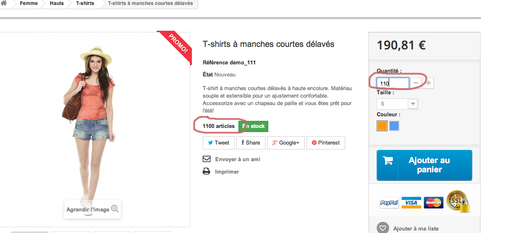Viewport: 520px width, 233px height.
Task: Click the VISA payment logo
Action: click(x=411, y=203)
